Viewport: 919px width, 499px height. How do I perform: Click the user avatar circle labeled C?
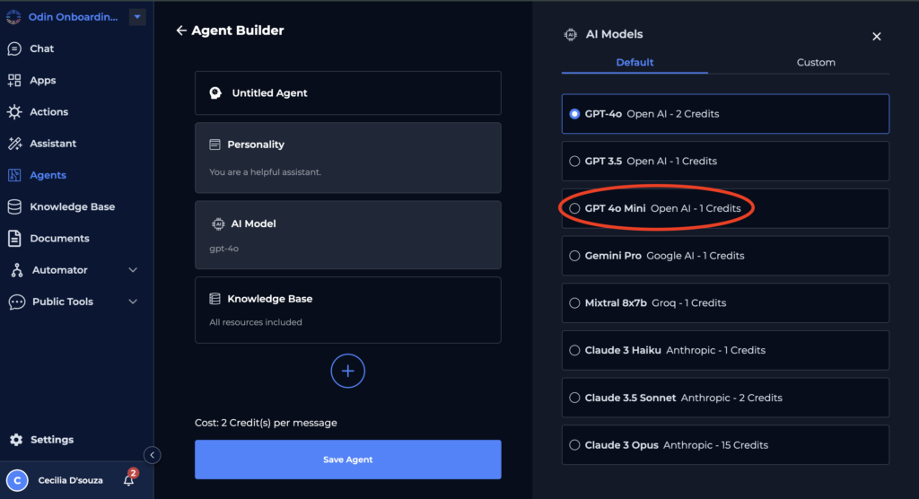(17, 480)
